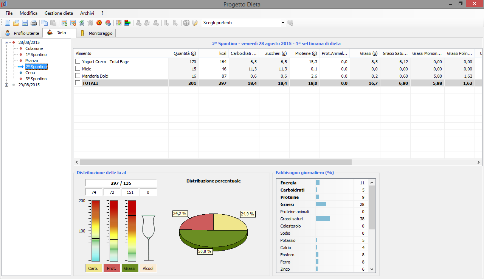Check the Yogurt Greco - Total Fage checkbox

tap(78, 61)
